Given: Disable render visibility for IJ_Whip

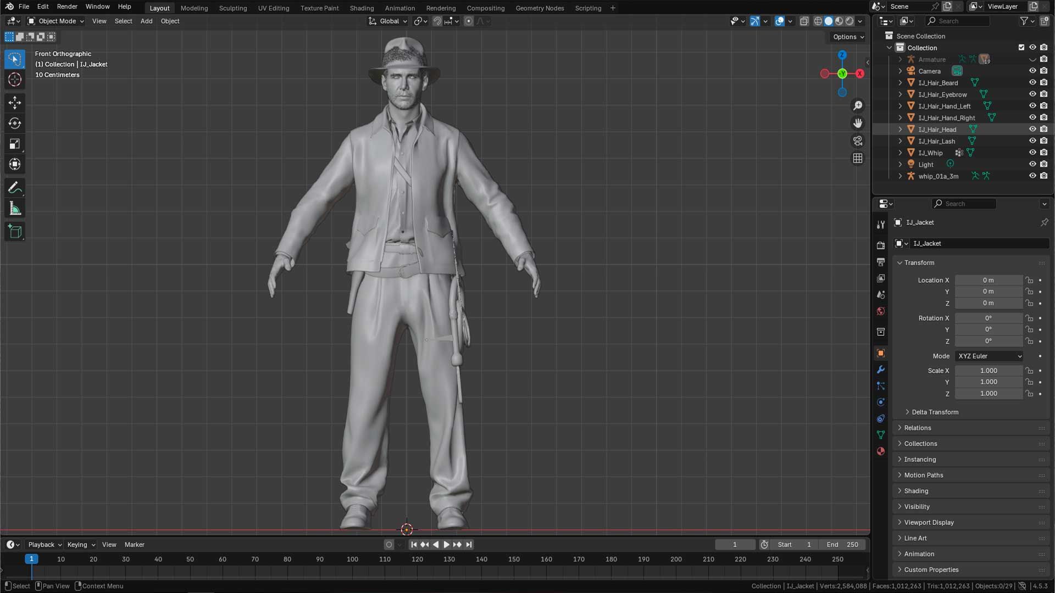Looking at the screenshot, I should point(1043,153).
